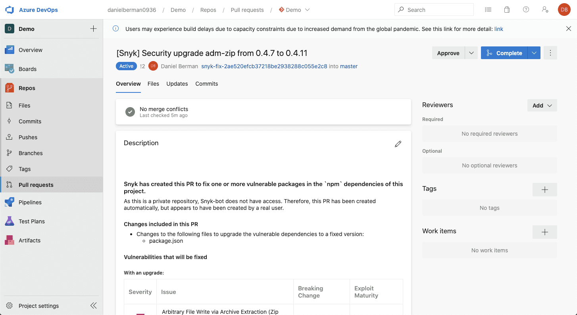Expand the Complete button dropdown arrow
This screenshot has width=577, height=315.
coord(534,53)
